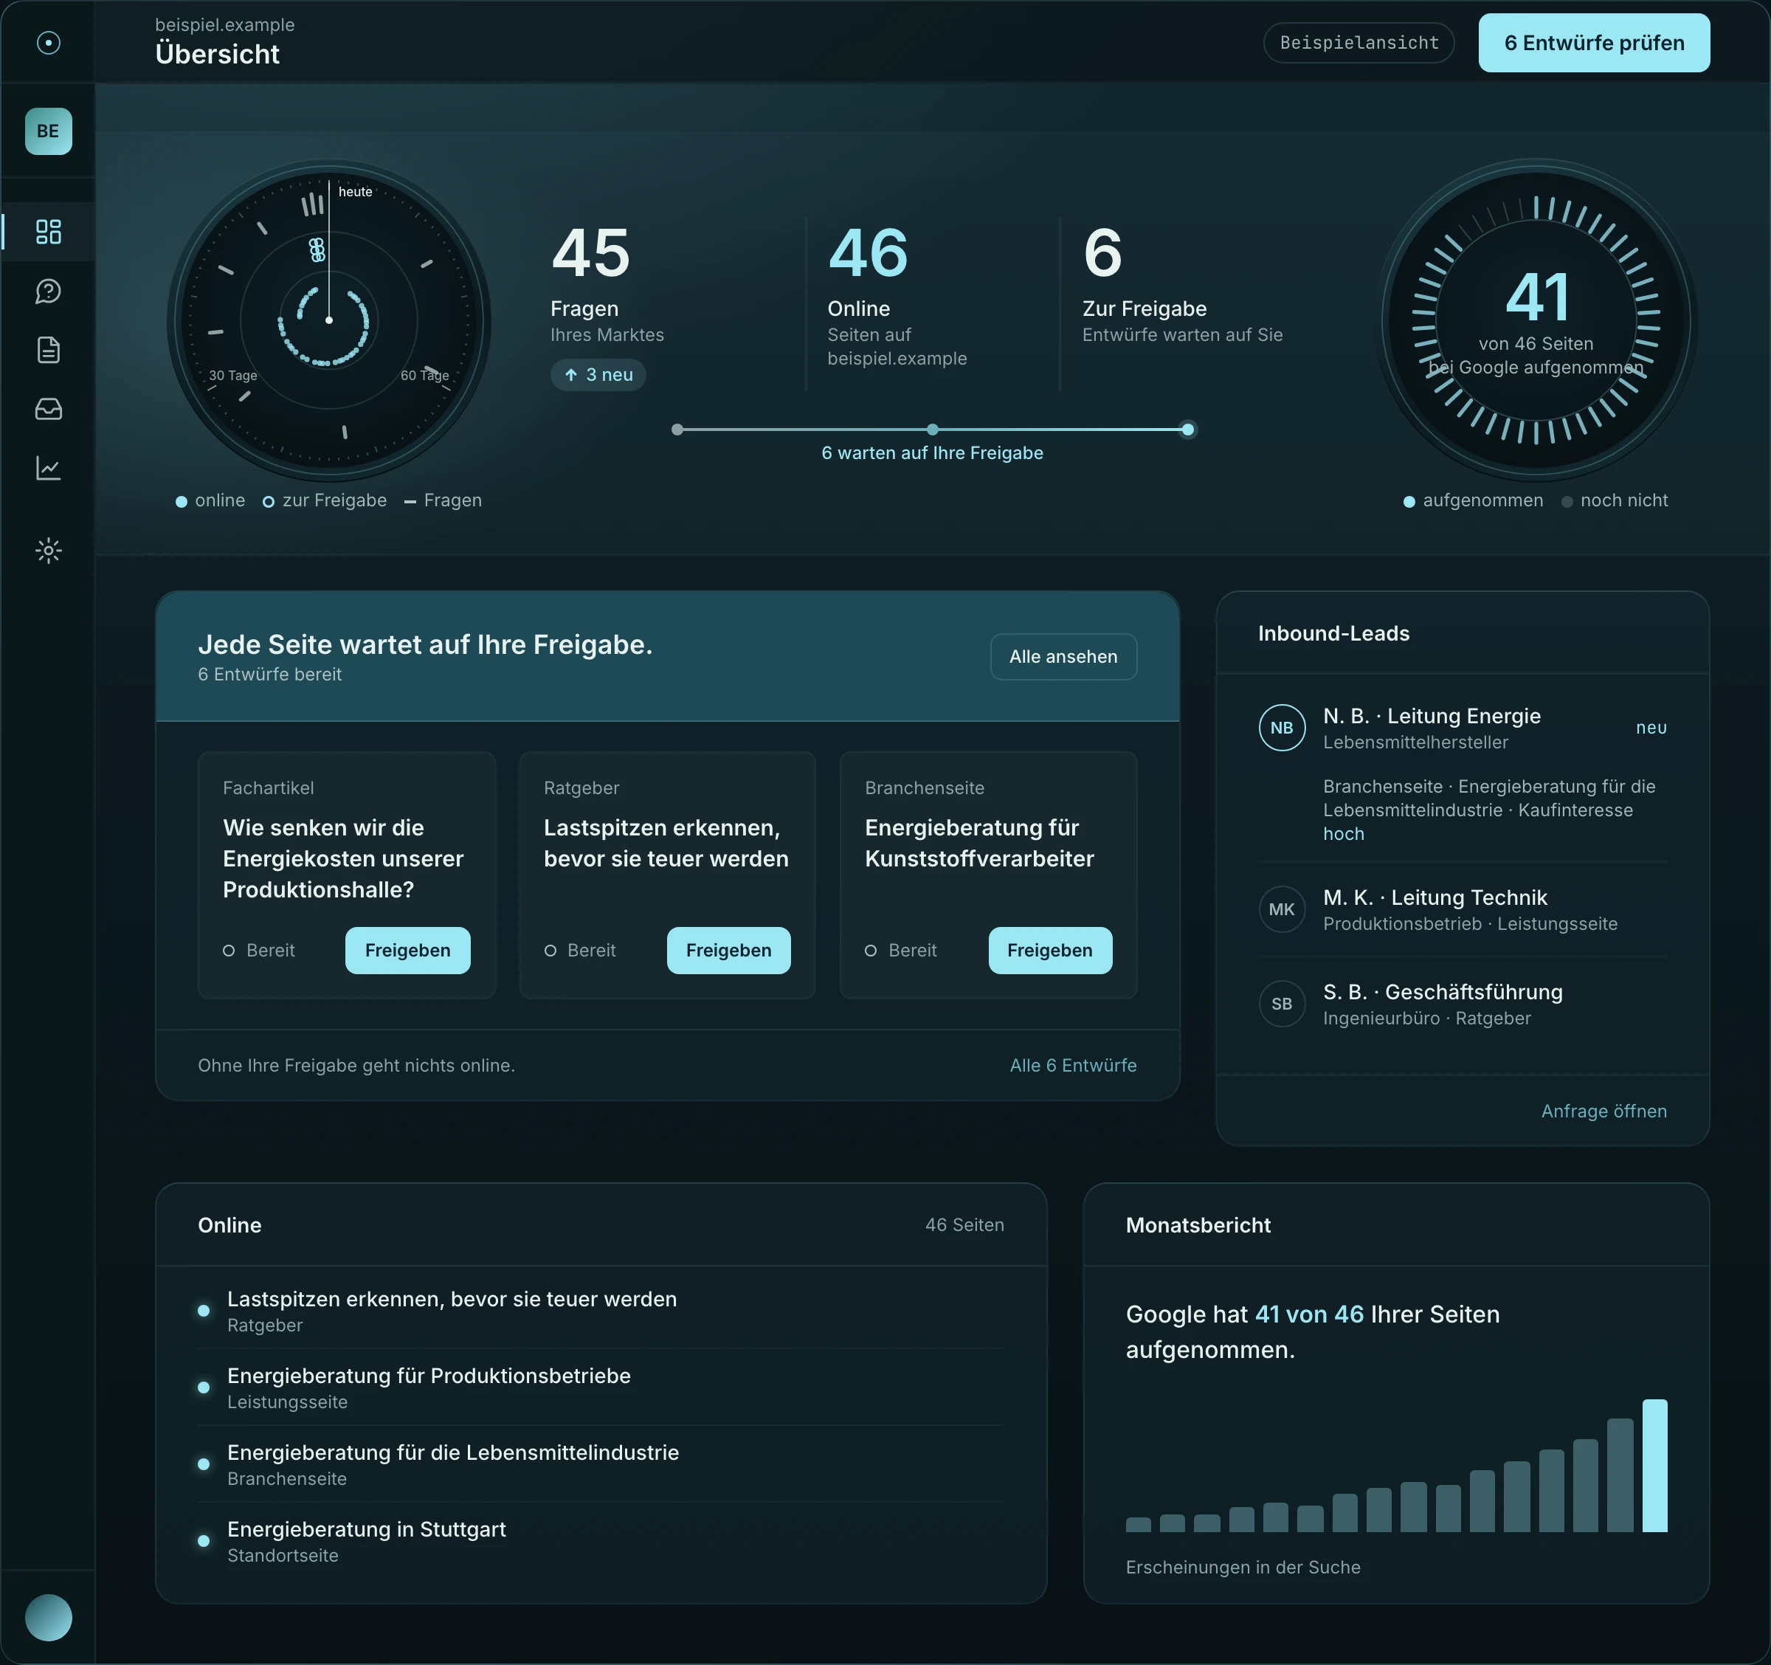The image size is (1771, 1665).
Task: Click the middle point of the progress line
Action: [x=933, y=430]
